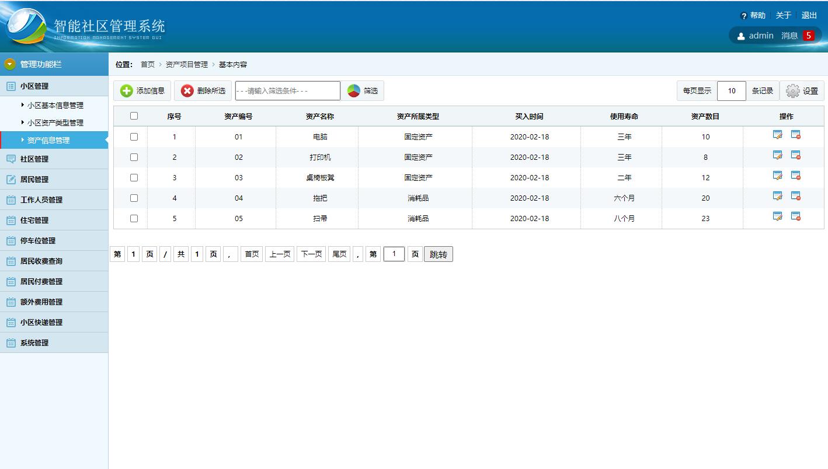
Task: Expand the 工作人员管理 menu
Action: (54, 199)
